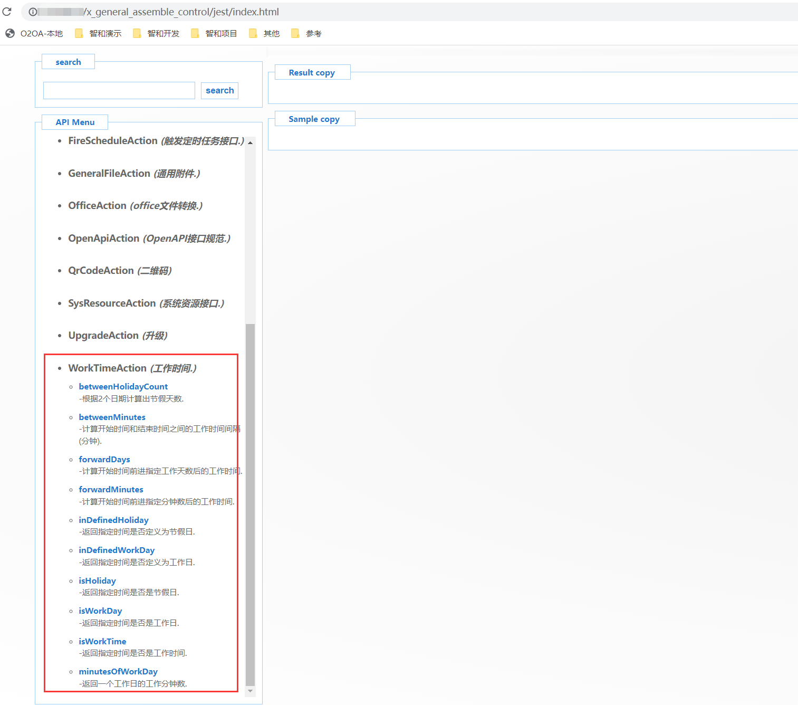Reload the page with the refresh icon

[7, 12]
